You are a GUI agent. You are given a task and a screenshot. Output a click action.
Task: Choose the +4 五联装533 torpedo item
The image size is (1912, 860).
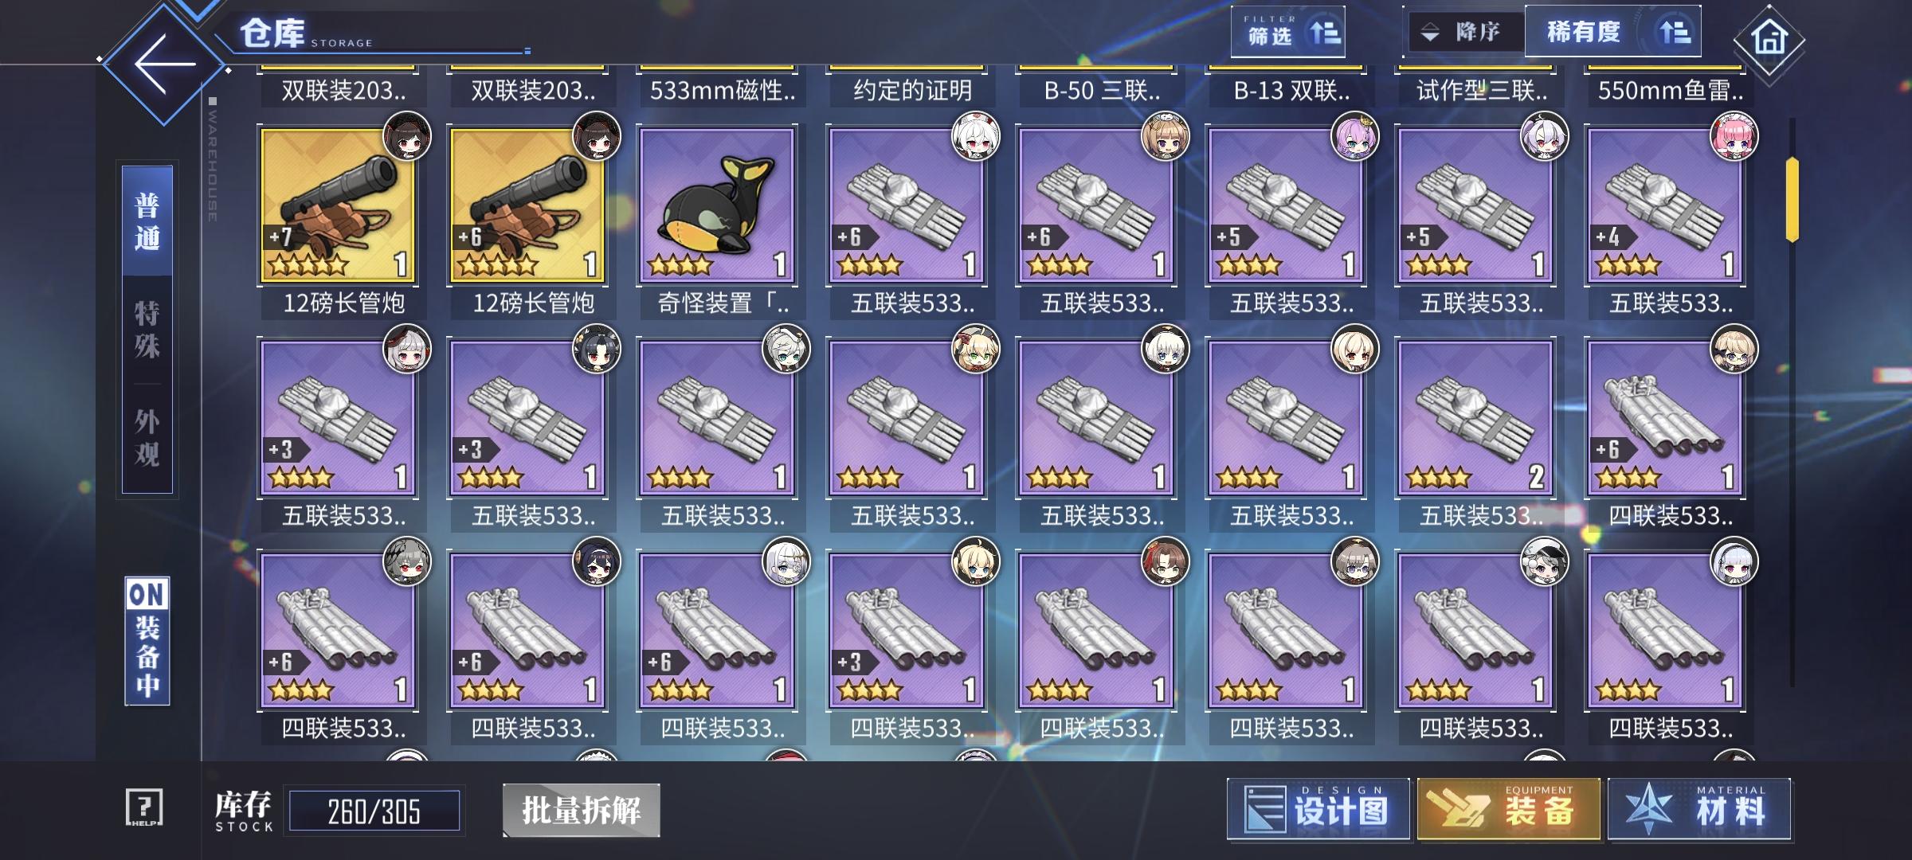pos(1665,204)
